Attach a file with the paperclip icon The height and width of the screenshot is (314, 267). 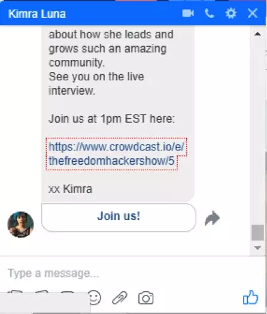click(120, 298)
